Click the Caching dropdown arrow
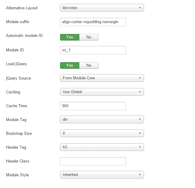 tap(140, 92)
